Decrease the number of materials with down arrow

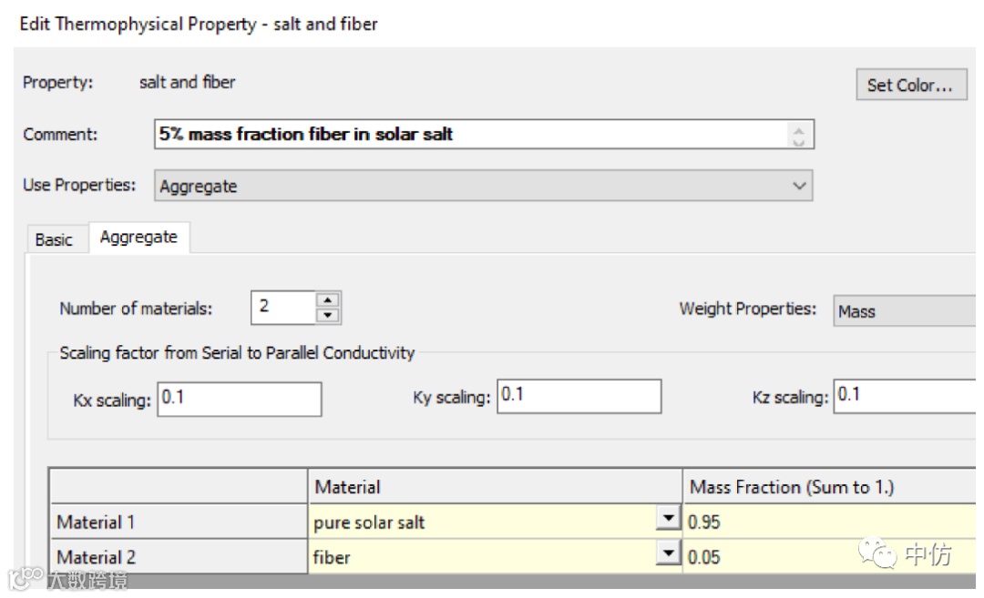[x=328, y=316]
